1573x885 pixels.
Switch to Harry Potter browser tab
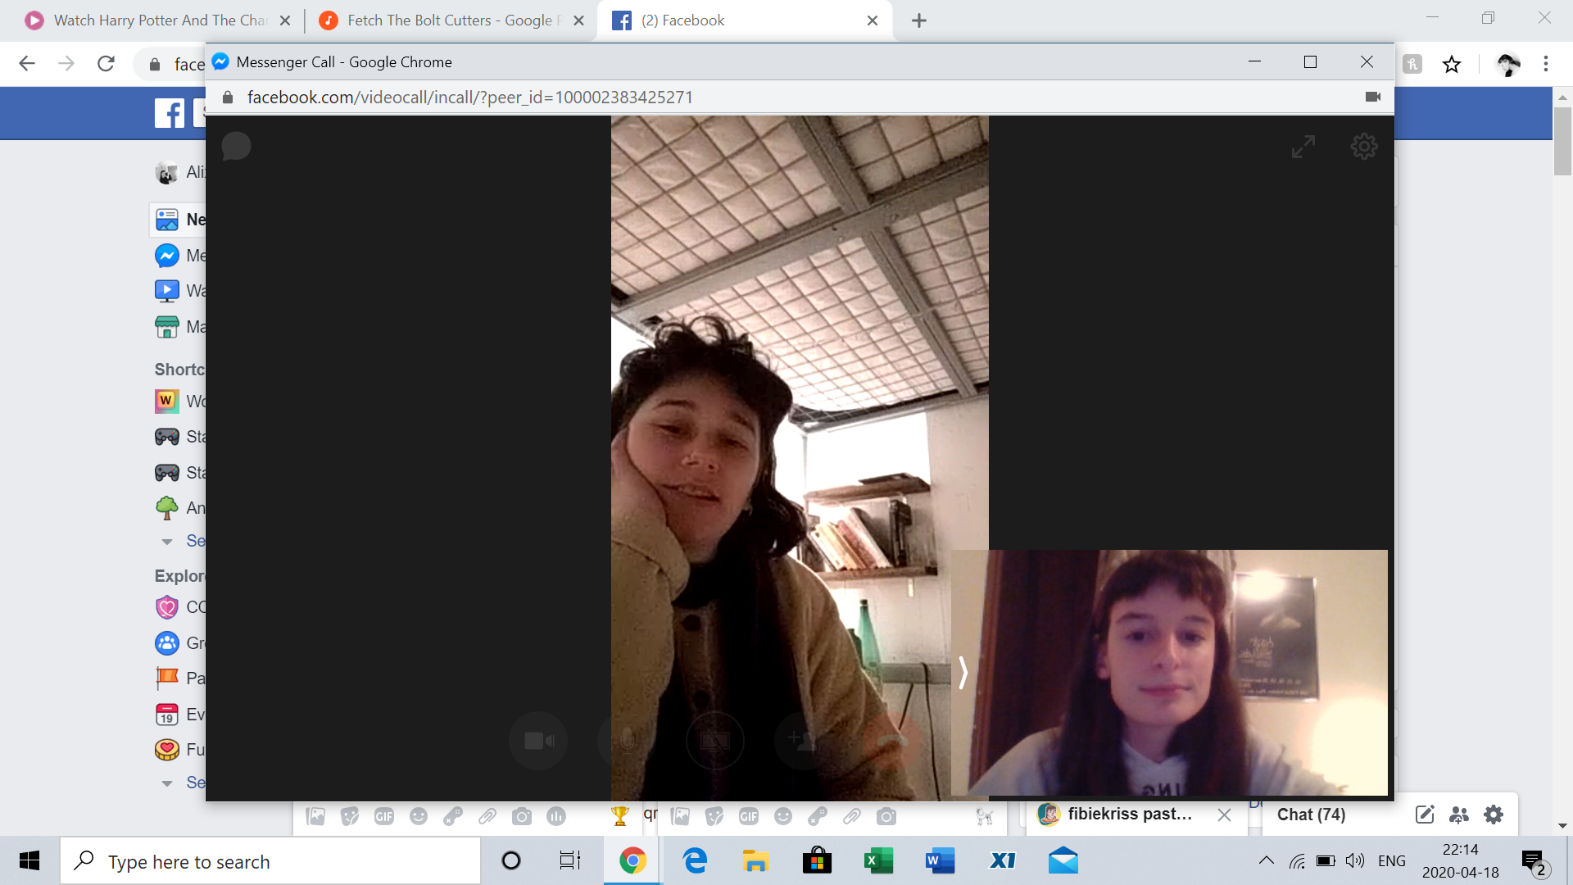160,20
